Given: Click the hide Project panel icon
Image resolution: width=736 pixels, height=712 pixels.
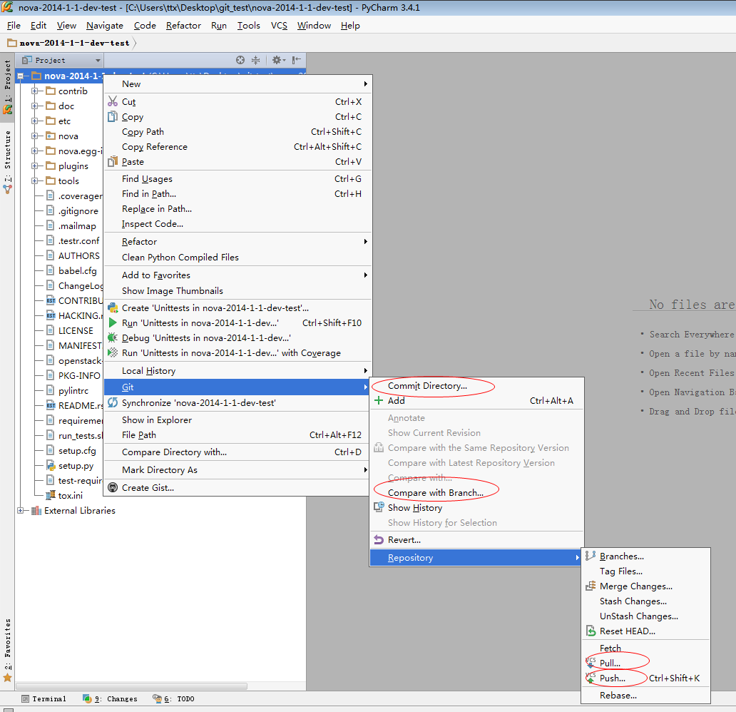Looking at the screenshot, I should click(x=296, y=60).
